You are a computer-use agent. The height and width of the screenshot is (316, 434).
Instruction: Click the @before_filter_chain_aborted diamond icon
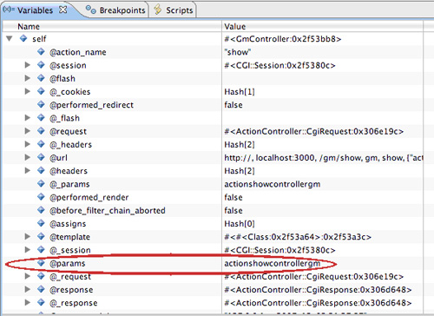tap(41, 210)
